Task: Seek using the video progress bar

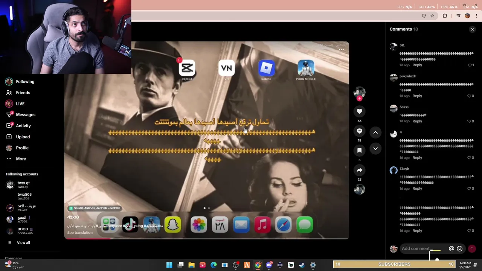Action: pos(206,238)
